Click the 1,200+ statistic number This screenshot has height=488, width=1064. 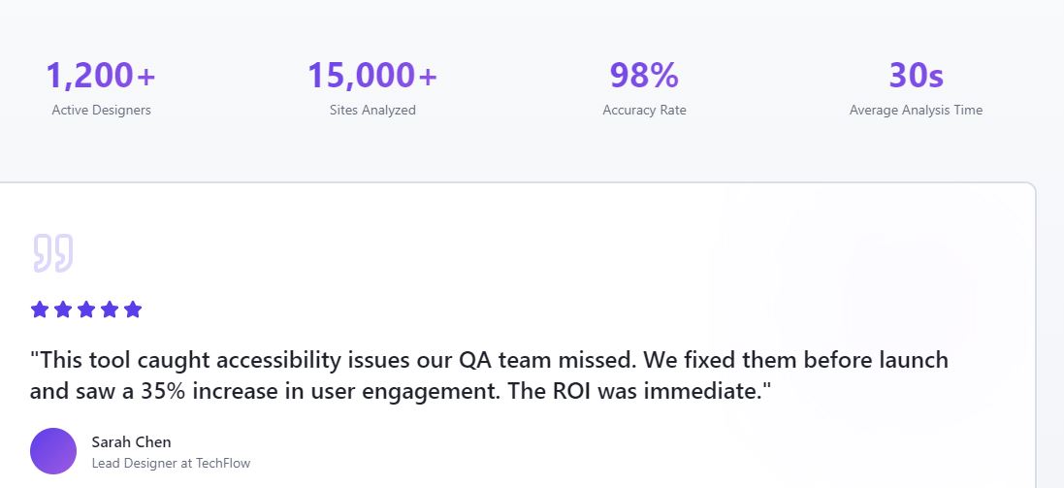coord(101,75)
